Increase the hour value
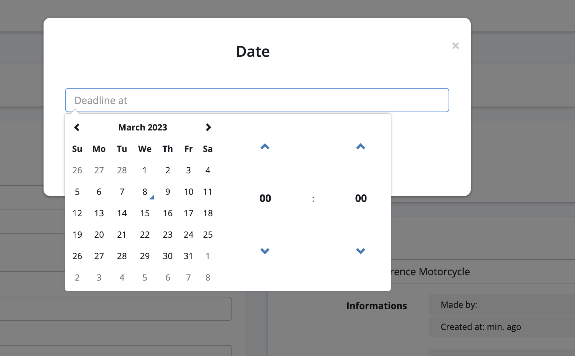Image resolution: width=575 pixels, height=356 pixels. coord(265,147)
